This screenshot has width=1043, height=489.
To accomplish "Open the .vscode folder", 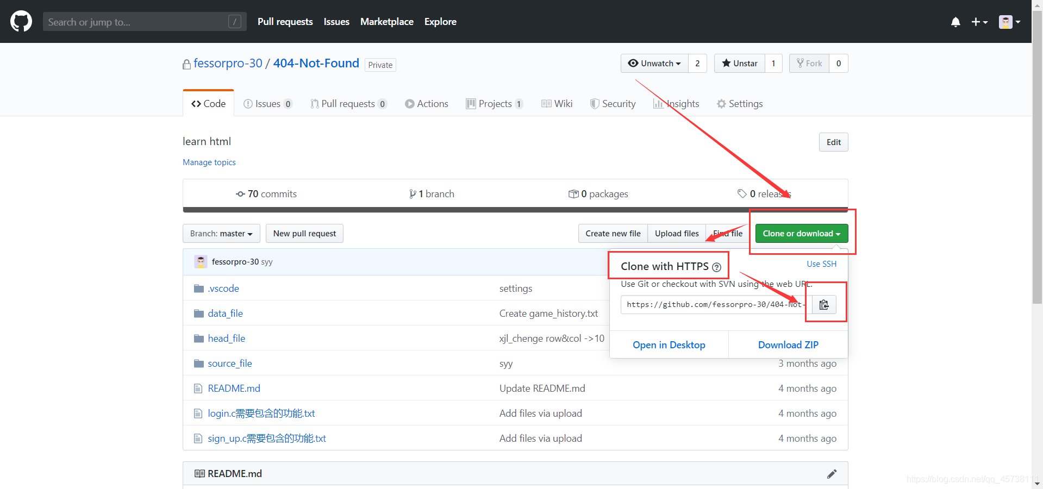I will click(x=223, y=289).
